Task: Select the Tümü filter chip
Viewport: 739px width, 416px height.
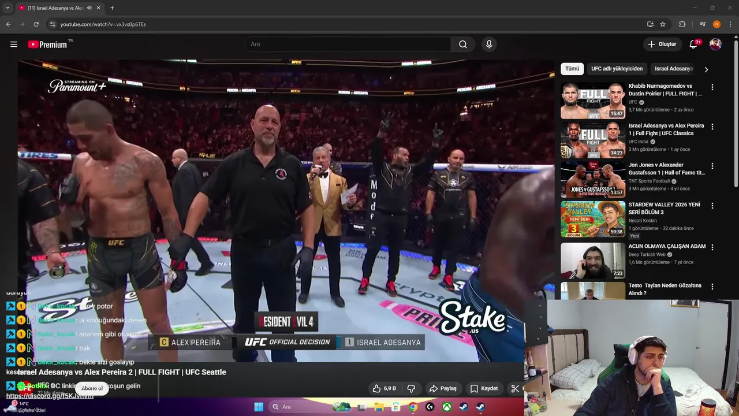Action: [x=572, y=69]
